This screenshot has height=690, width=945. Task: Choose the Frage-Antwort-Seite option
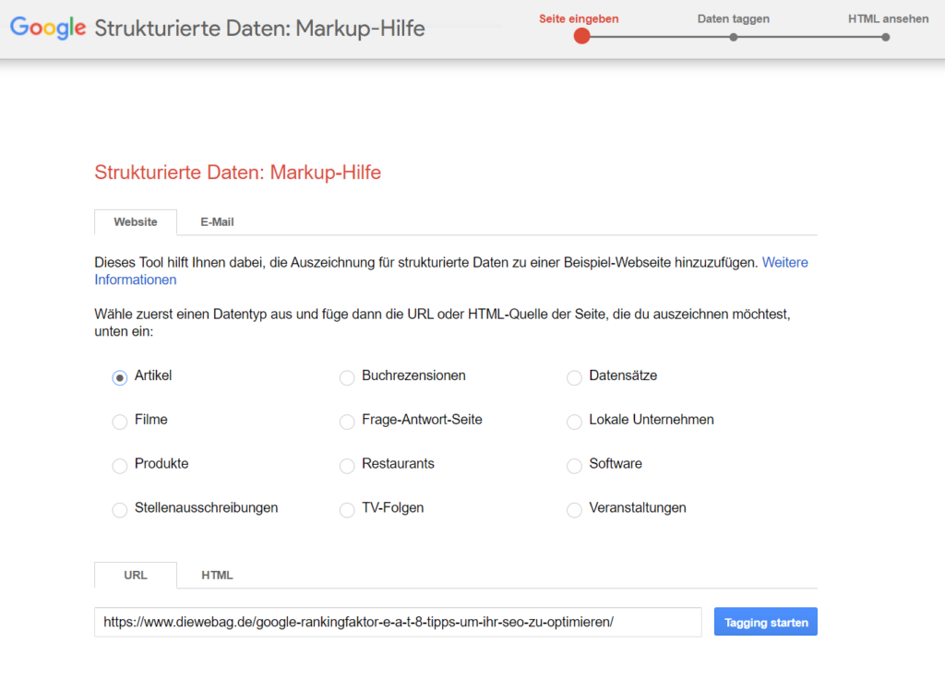point(347,422)
